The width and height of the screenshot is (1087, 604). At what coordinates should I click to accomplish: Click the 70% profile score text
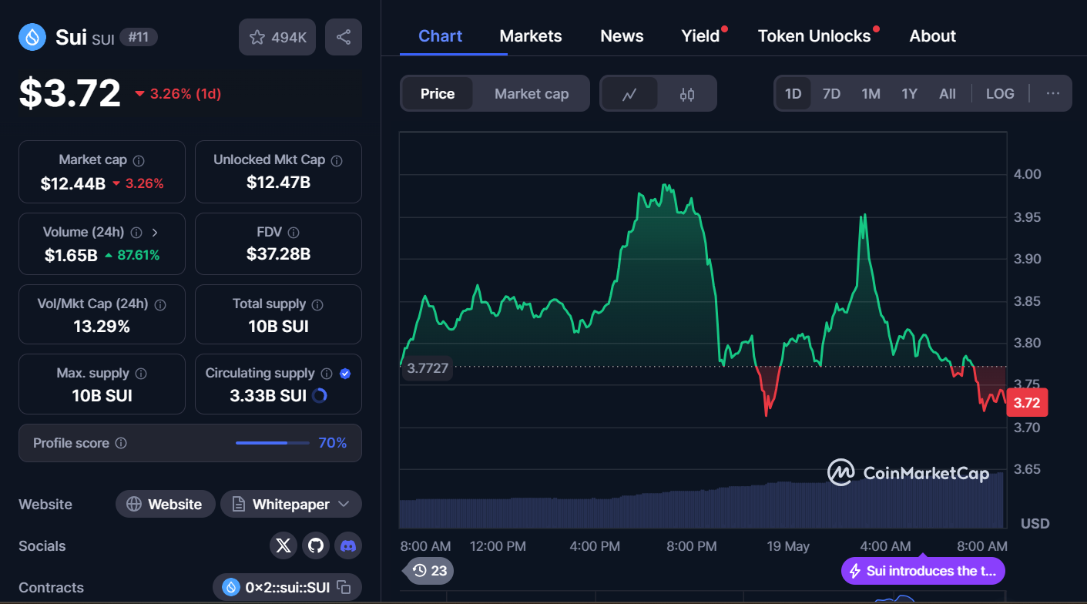pos(333,443)
